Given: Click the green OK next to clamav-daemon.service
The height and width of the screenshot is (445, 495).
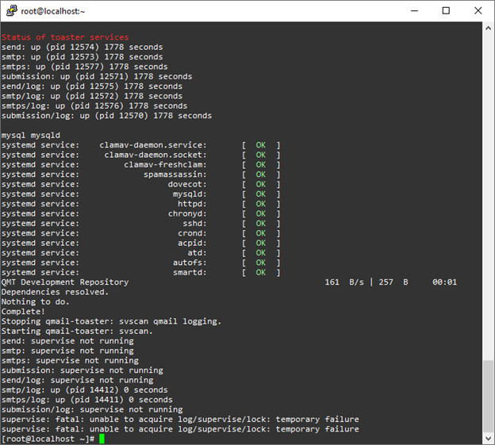Looking at the screenshot, I should click(x=261, y=145).
